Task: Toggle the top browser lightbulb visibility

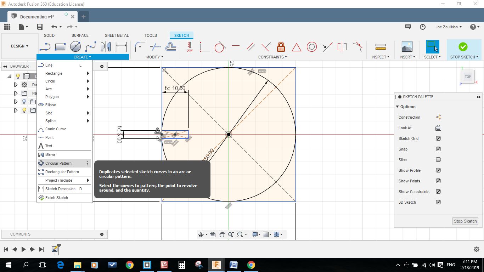Action: [18, 76]
